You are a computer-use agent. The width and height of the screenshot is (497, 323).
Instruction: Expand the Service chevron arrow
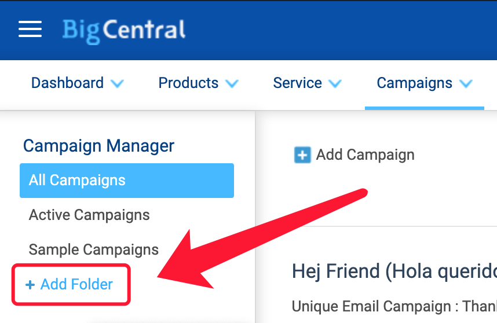[x=335, y=83]
